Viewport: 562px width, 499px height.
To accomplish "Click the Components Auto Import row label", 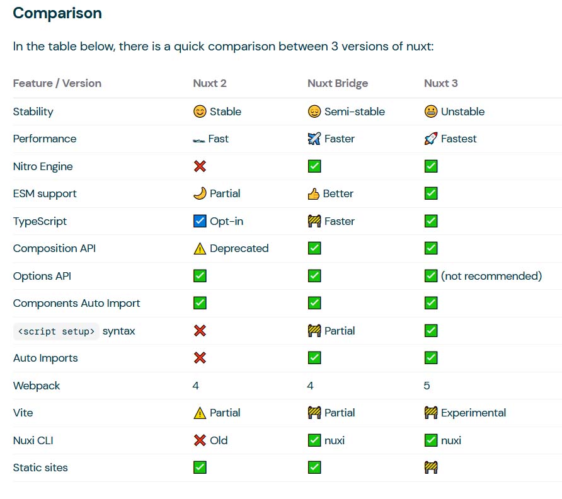I will pos(77,303).
